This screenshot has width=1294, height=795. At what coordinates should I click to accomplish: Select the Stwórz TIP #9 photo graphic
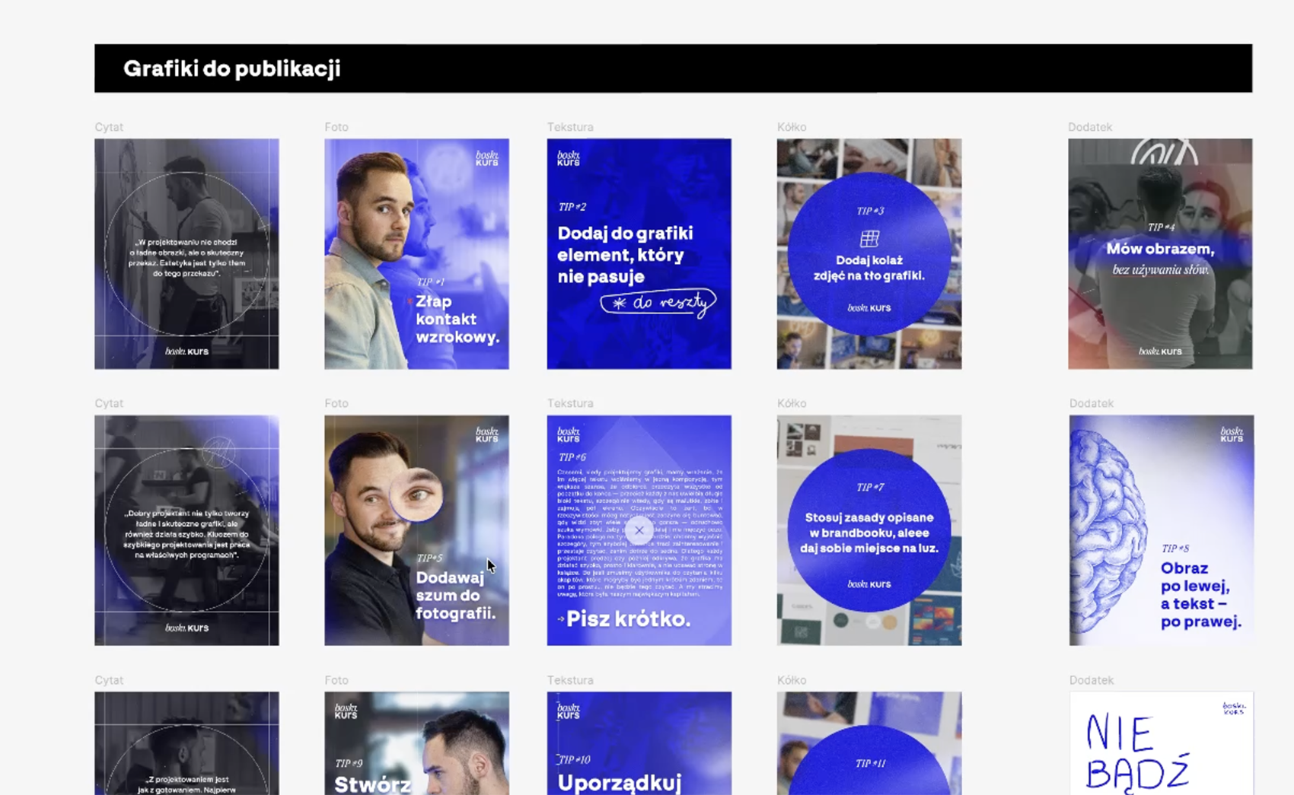tap(416, 743)
